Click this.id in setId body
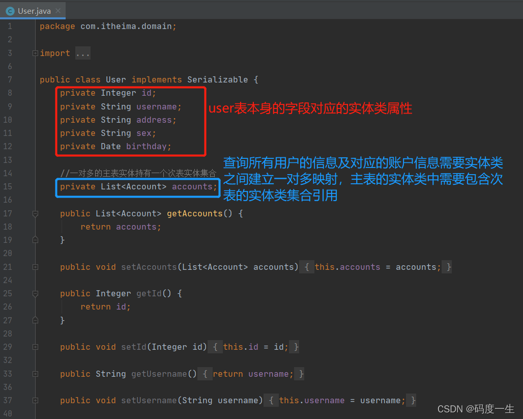523x419 pixels. click(241, 347)
